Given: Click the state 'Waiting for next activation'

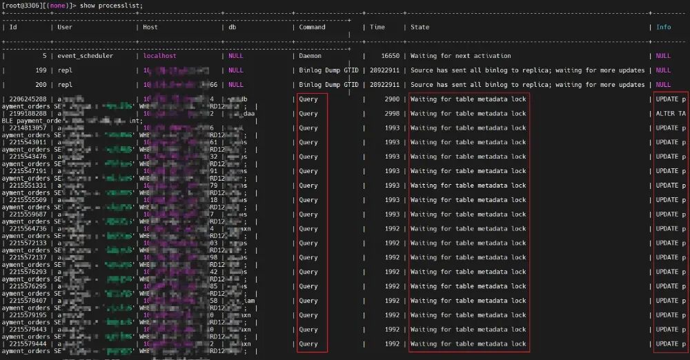Looking at the screenshot, I should pyautogui.click(x=461, y=56).
